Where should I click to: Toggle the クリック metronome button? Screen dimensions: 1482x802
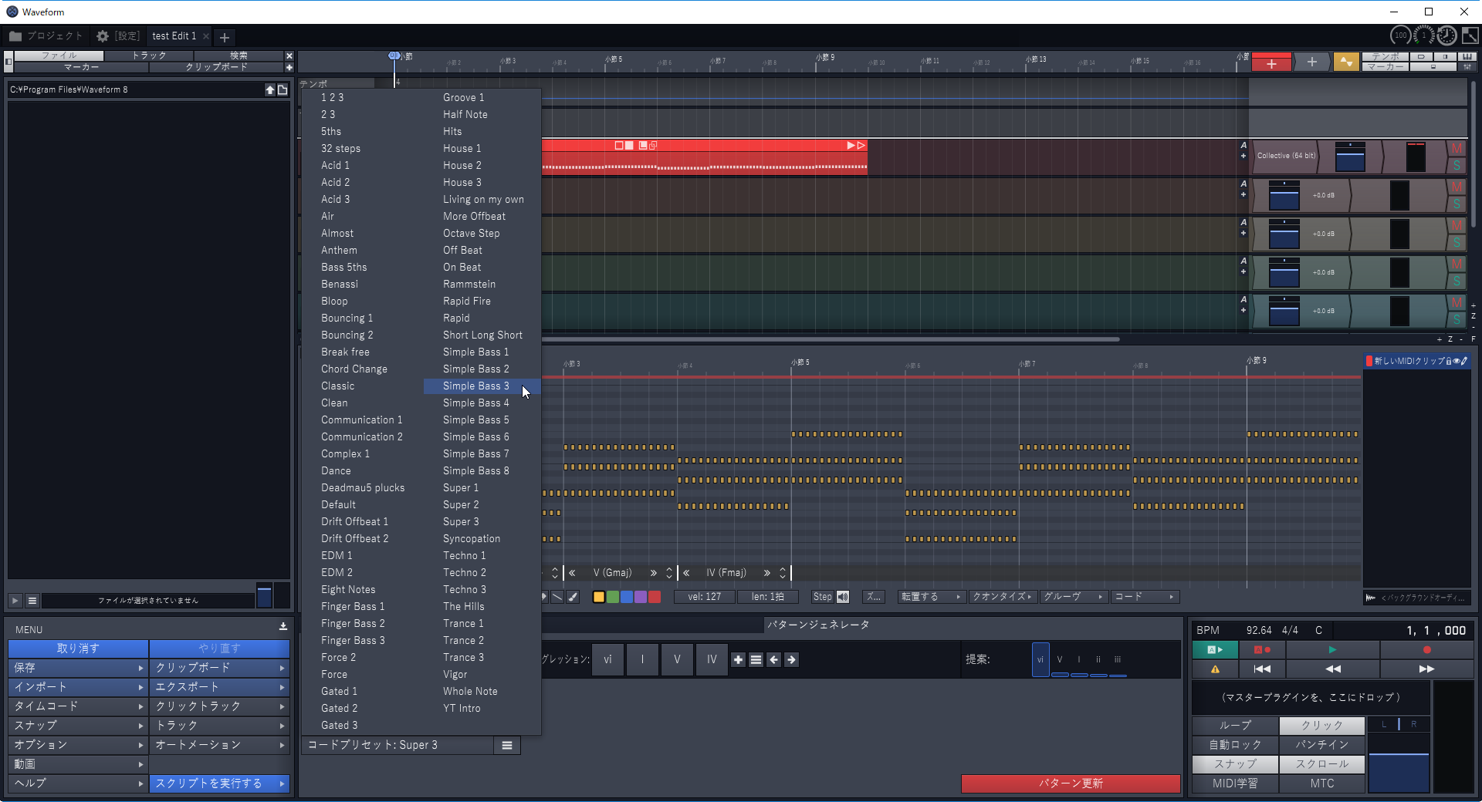pyautogui.click(x=1322, y=726)
